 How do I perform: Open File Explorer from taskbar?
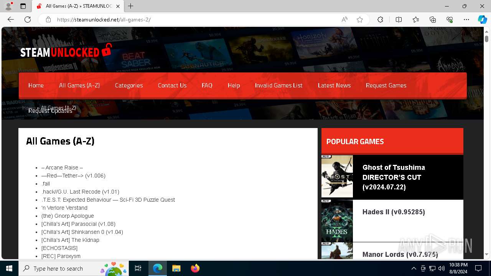pos(176,268)
